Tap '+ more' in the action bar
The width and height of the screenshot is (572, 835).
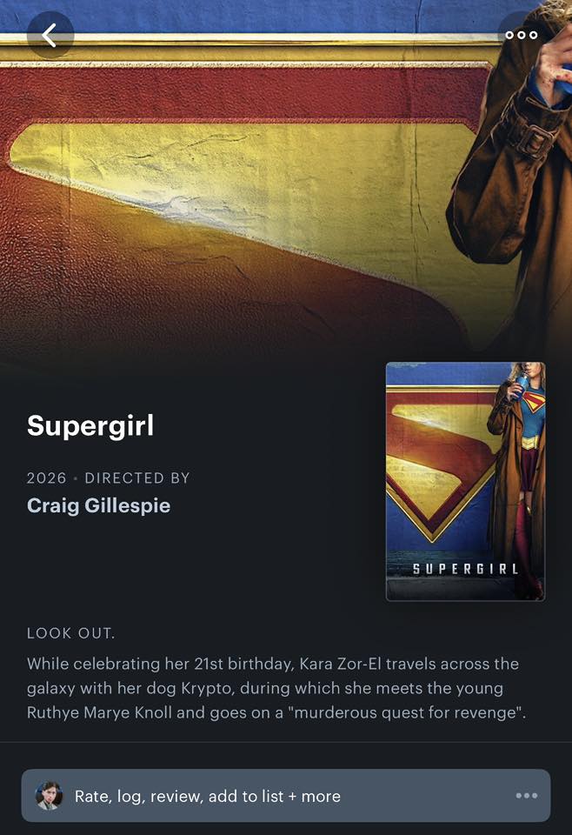(314, 796)
